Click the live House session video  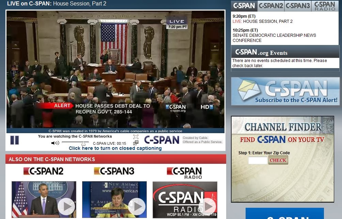(x=115, y=69)
